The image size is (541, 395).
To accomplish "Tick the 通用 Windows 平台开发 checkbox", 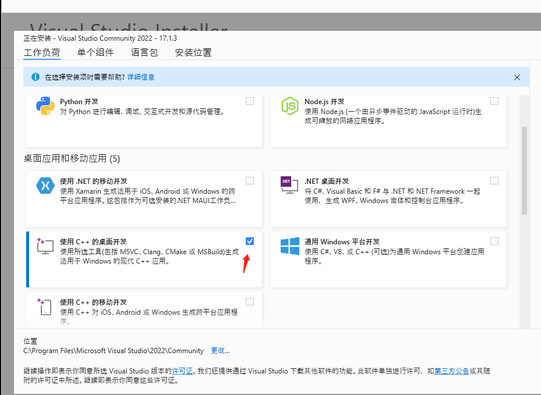I will point(494,241).
